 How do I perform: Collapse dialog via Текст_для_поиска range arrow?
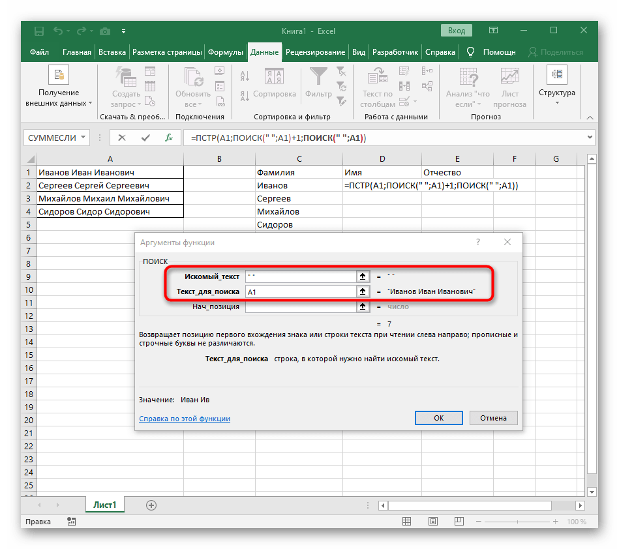tap(363, 291)
